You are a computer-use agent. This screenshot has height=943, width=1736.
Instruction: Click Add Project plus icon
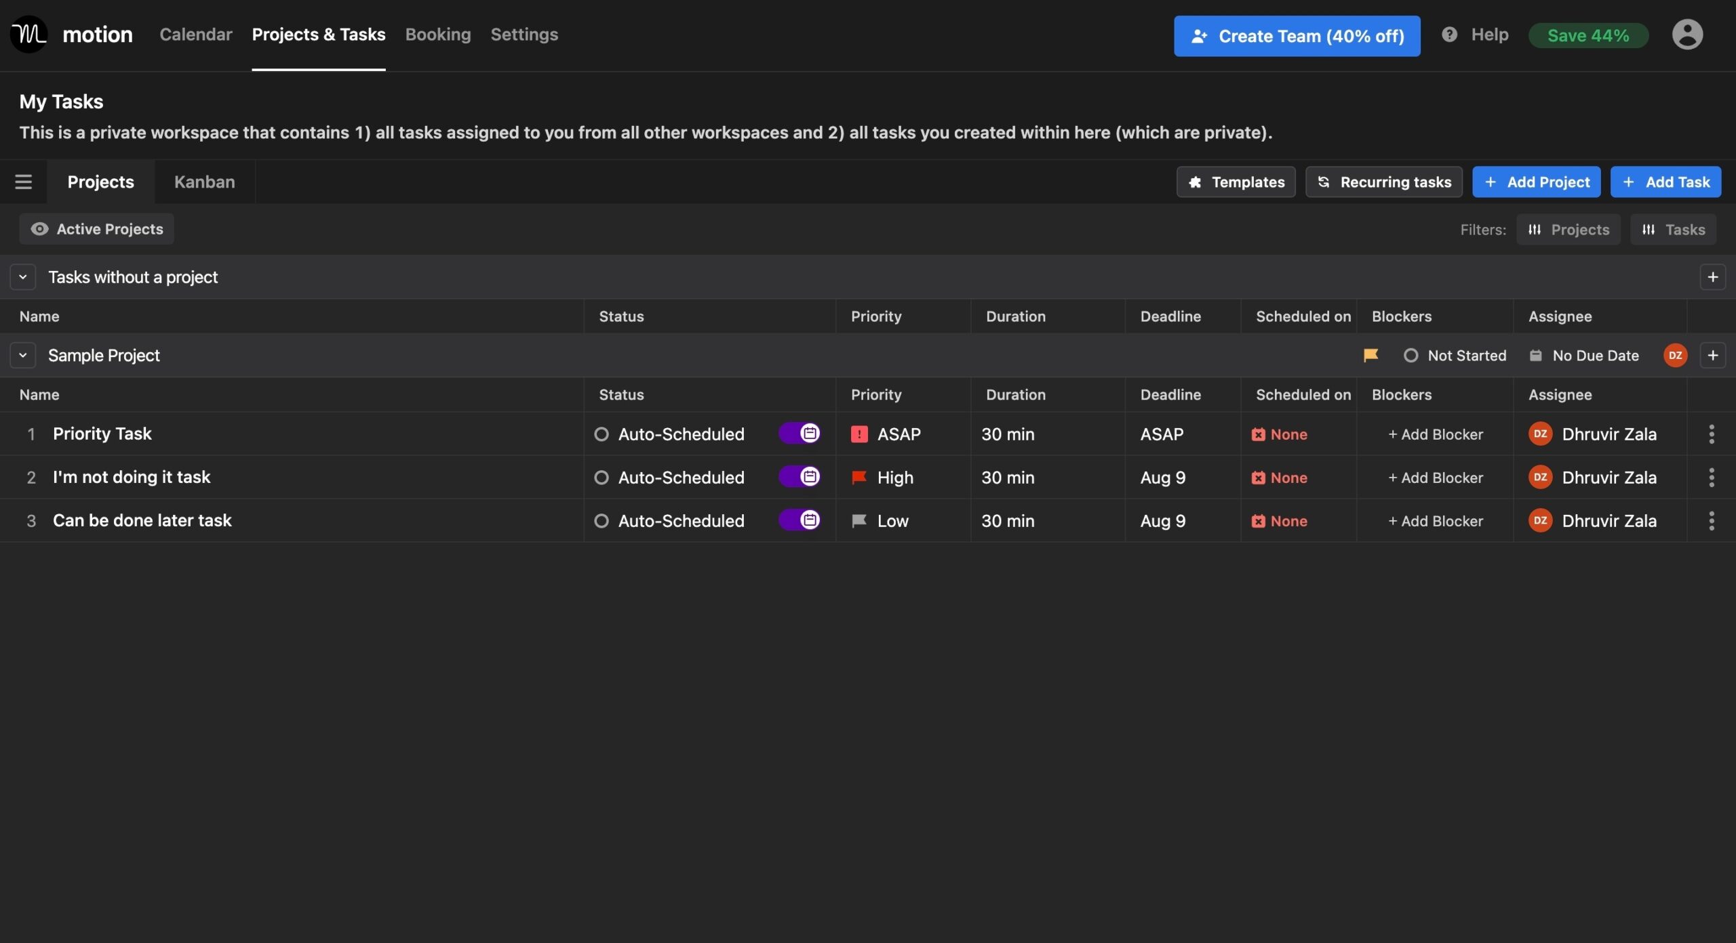[x=1492, y=181]
